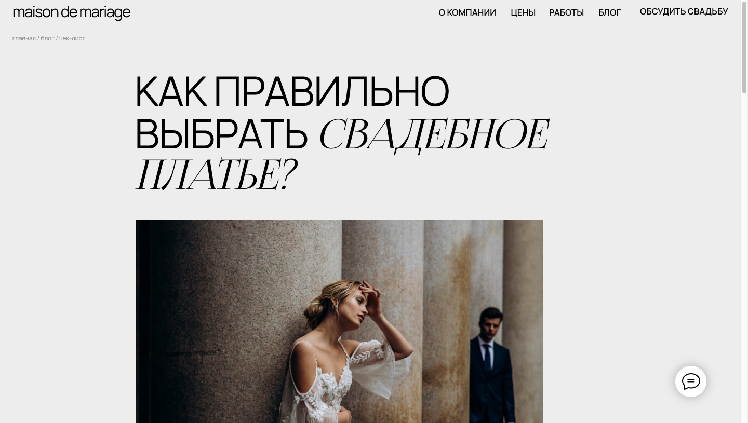Follow the блог breadcrumb link
The image size is (748, 423).
[x=47, y=38]
